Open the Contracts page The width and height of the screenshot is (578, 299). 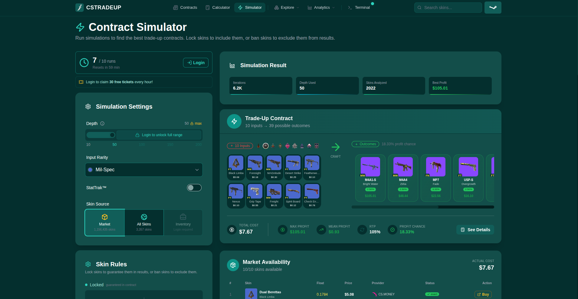[185, 8]
